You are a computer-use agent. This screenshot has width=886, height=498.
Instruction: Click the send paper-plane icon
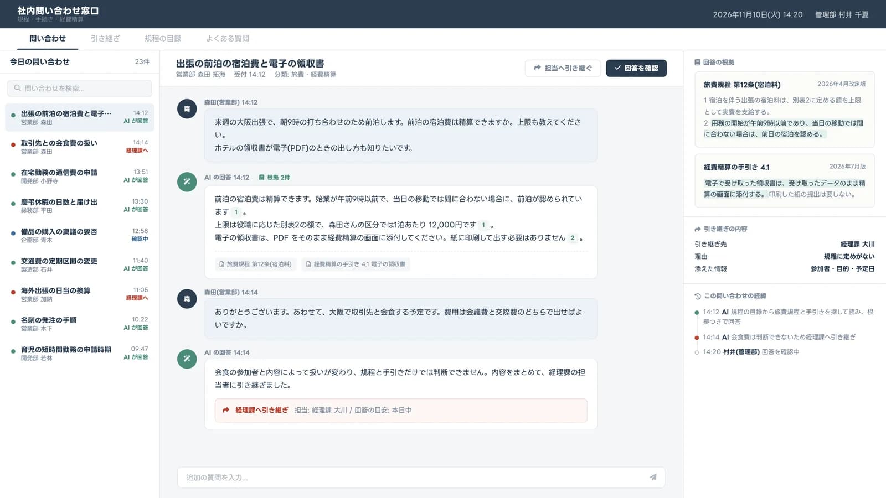653,477
